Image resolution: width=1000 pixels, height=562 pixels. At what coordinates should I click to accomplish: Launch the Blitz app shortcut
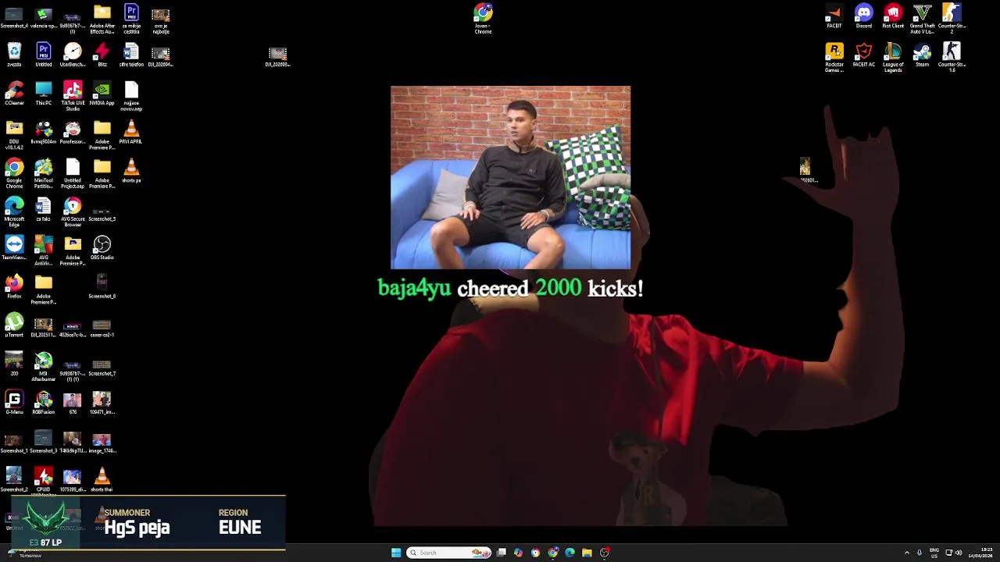(102, 55)
